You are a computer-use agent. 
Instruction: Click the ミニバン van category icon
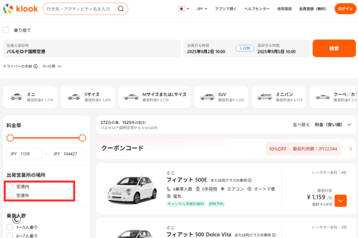tap(264, 97)
